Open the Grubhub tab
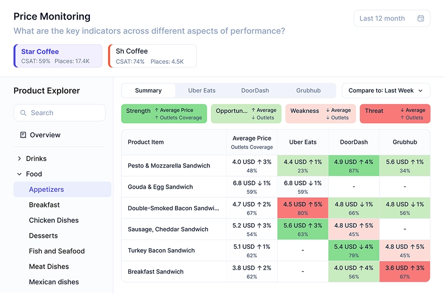444x293 pixels. point(308,91)
